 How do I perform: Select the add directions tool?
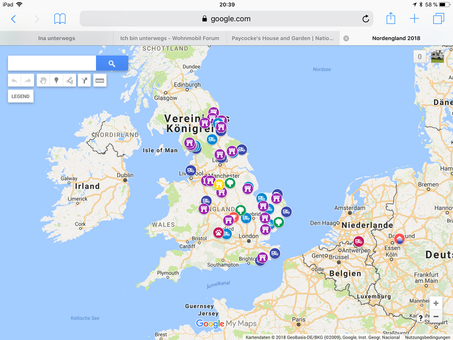click(x=84, y=81)
